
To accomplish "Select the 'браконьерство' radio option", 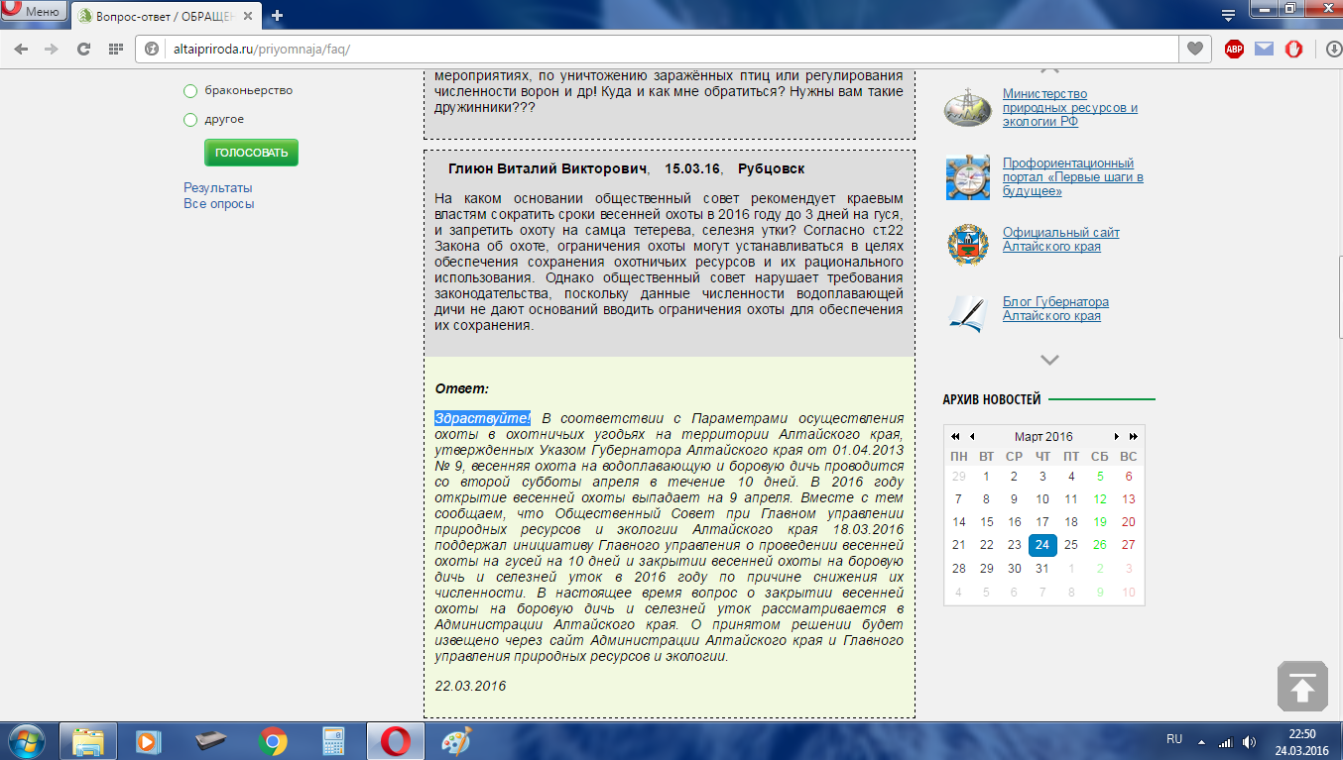I will point(190,91).
